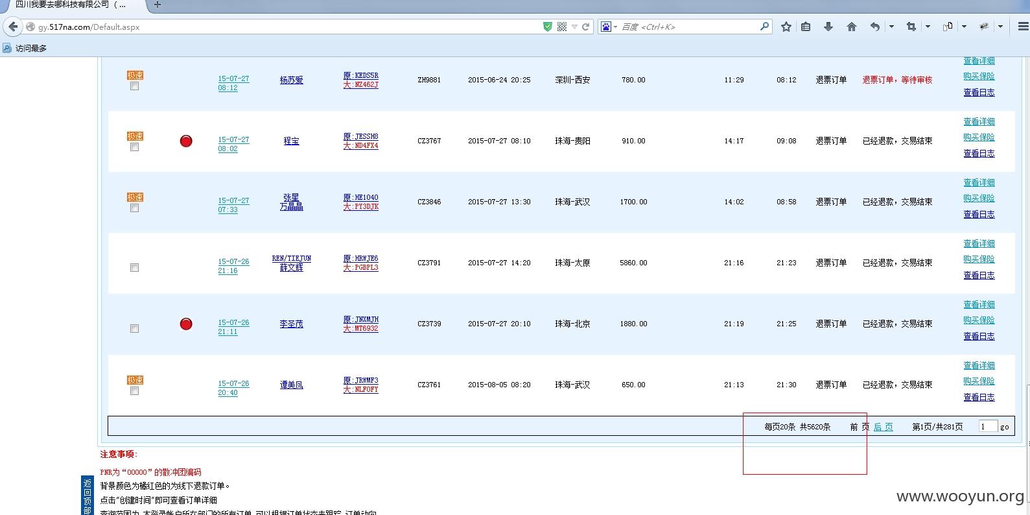Tick the checkbox for 李圣茂 order

tap(134, 329)
